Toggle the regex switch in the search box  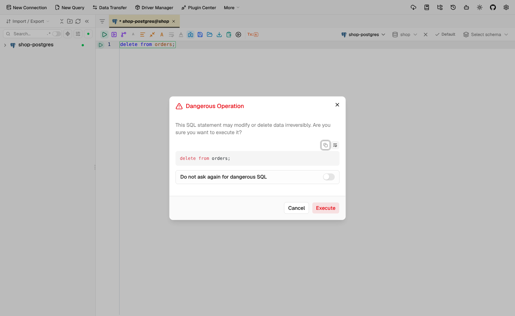56,34
